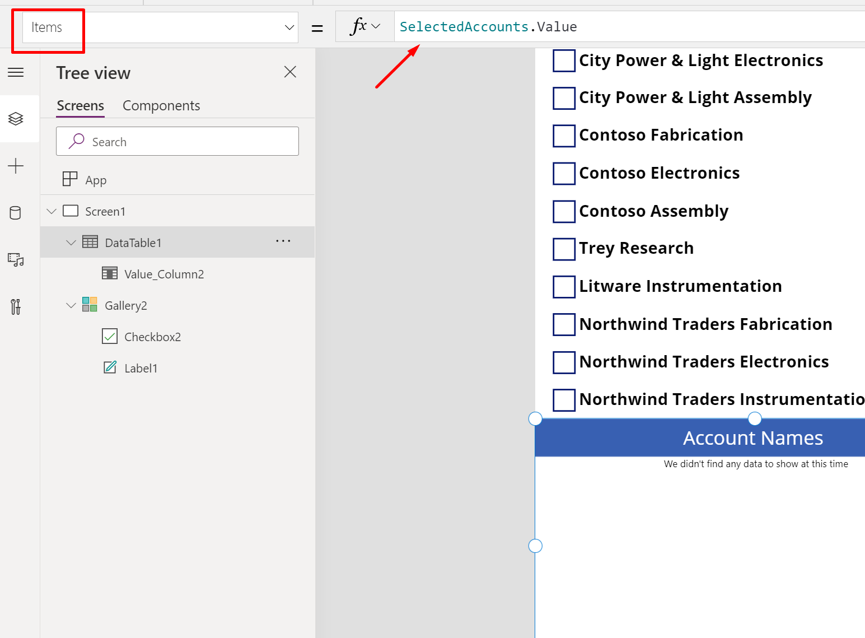This screenshot has height=638, width=865.
Task: Open the Media icon in sidebar
Action: tap(16, 260)
